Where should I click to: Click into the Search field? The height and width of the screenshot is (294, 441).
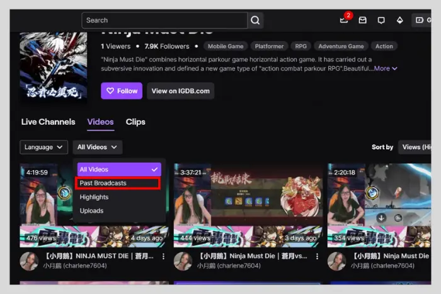(164, 20)
